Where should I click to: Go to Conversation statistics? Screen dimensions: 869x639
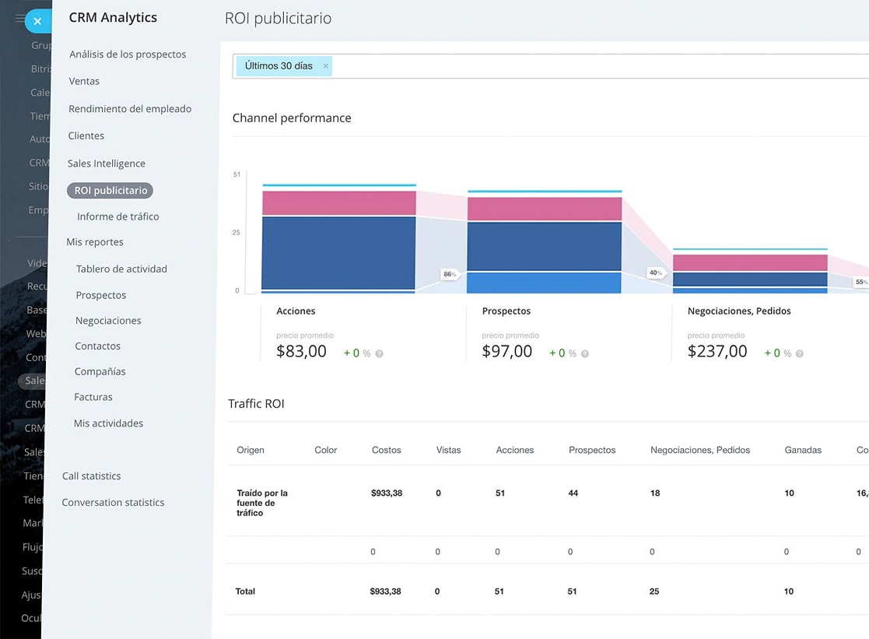click(x=113, y=502)
